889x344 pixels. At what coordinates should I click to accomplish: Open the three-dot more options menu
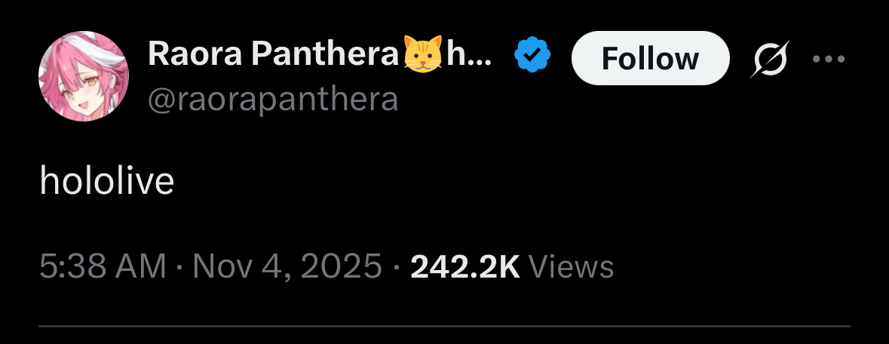(829, 59)
